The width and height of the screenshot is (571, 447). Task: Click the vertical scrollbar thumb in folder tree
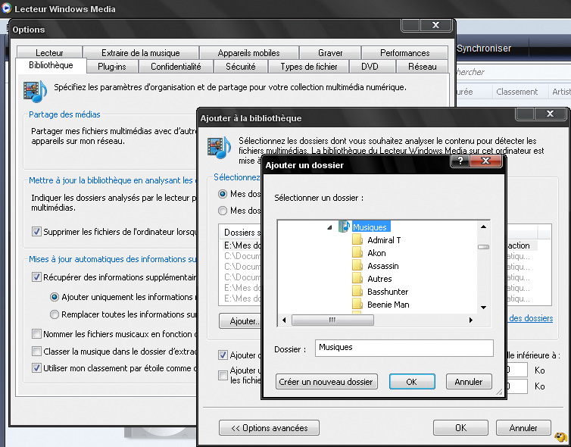[483, 247]
